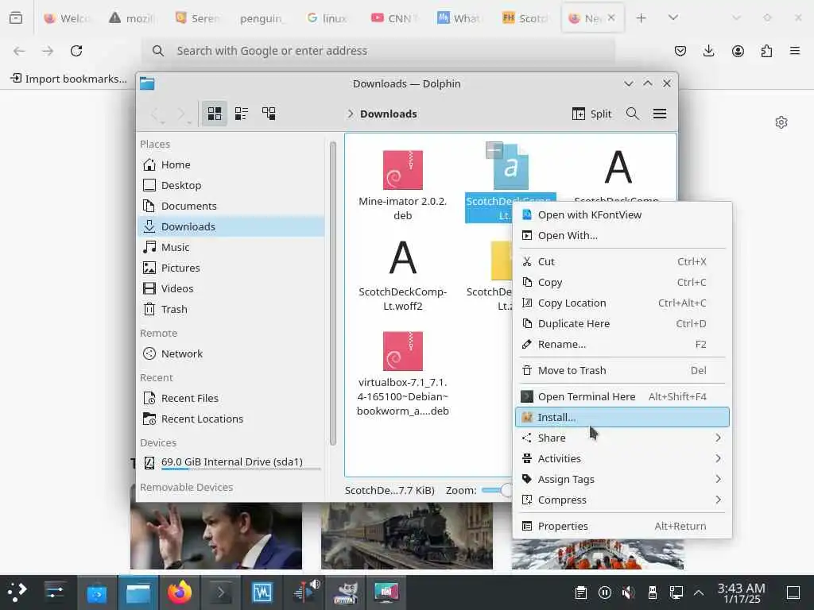Switch Dolphin to Details tree view mode

click(269, 114)
